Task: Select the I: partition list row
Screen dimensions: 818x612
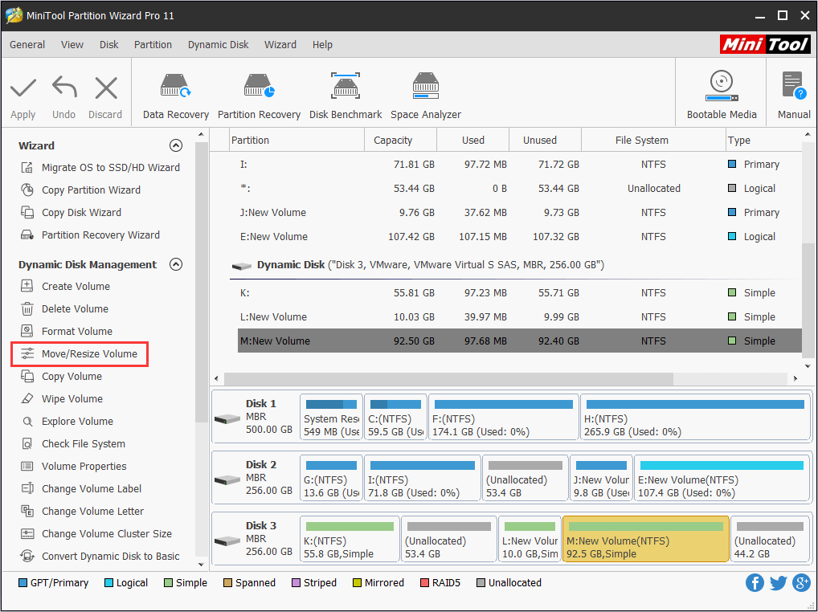Action: (519, 164)
